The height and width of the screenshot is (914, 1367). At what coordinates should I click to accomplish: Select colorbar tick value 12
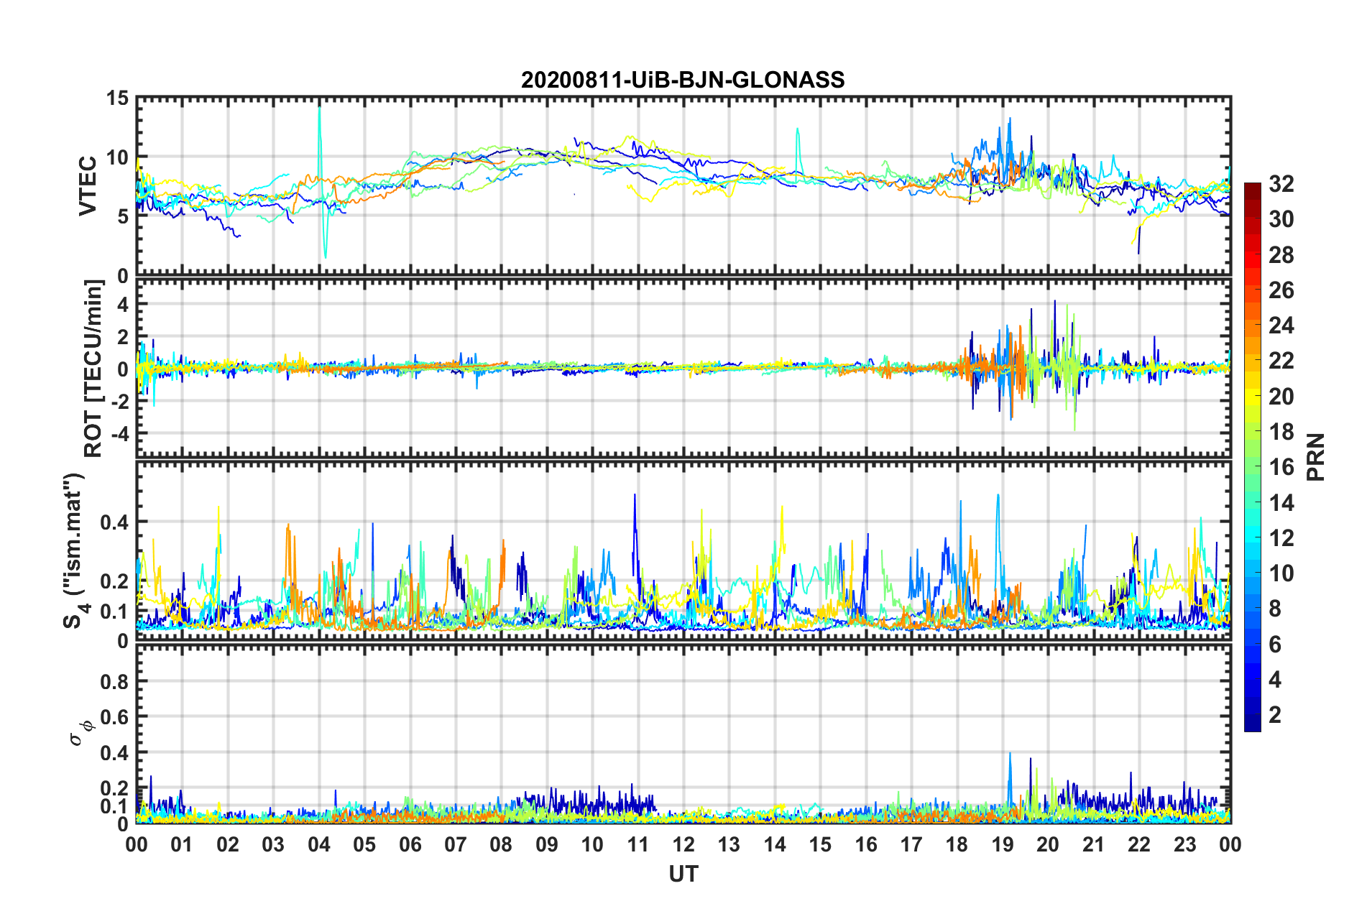tap(1281, 538)
